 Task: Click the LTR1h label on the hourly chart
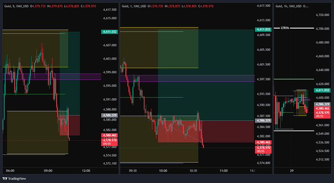285,28
